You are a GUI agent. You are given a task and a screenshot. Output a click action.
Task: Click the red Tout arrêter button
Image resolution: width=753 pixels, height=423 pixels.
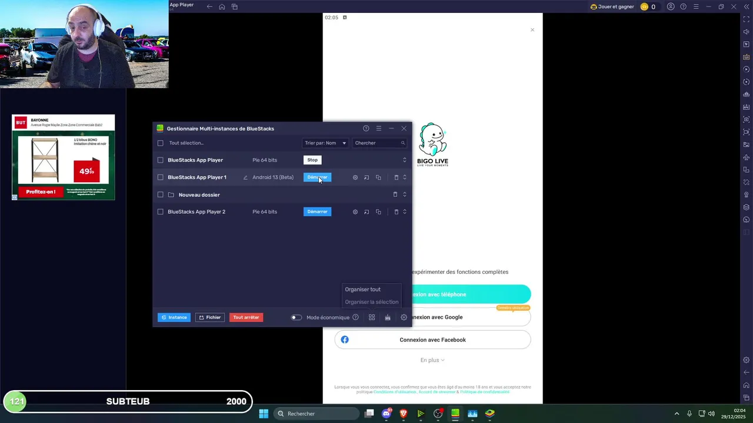[x=246, y=317]
